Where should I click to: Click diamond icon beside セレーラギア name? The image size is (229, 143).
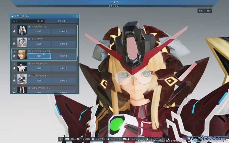(x=29, y=39)
